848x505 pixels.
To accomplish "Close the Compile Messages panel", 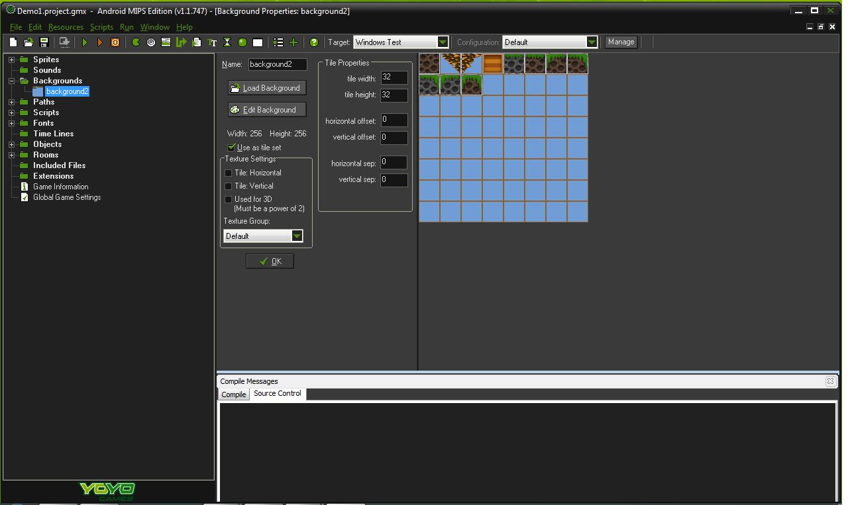I will coord(829,381).
